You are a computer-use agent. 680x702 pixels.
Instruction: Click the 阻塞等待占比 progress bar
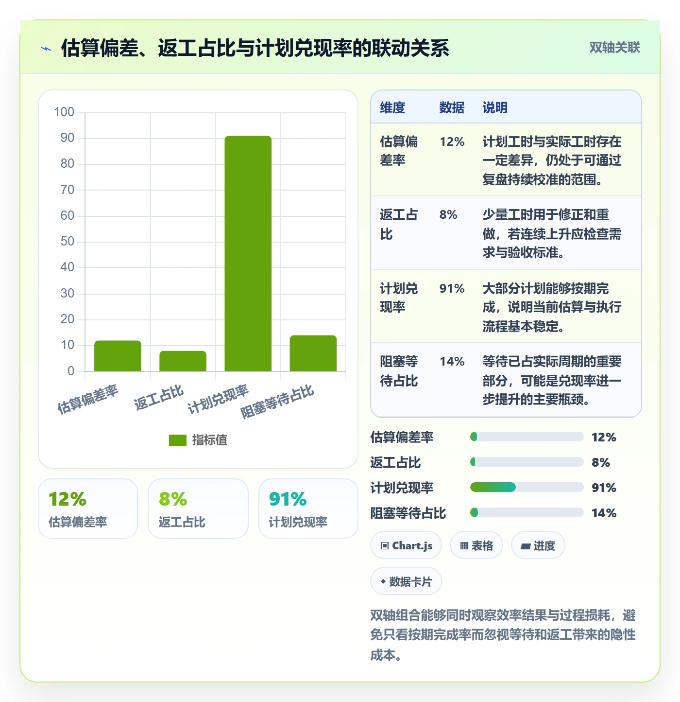pos(527,512)
